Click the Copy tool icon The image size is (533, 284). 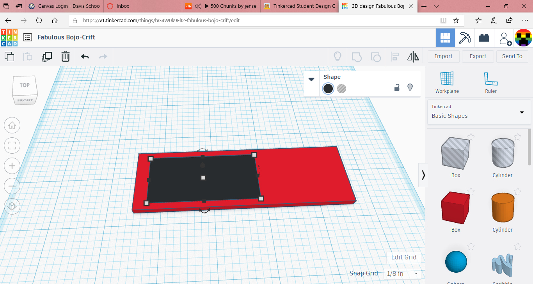tap(9, 57)
